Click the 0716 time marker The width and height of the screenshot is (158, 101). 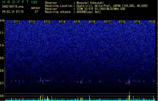[x=92, y=22]
